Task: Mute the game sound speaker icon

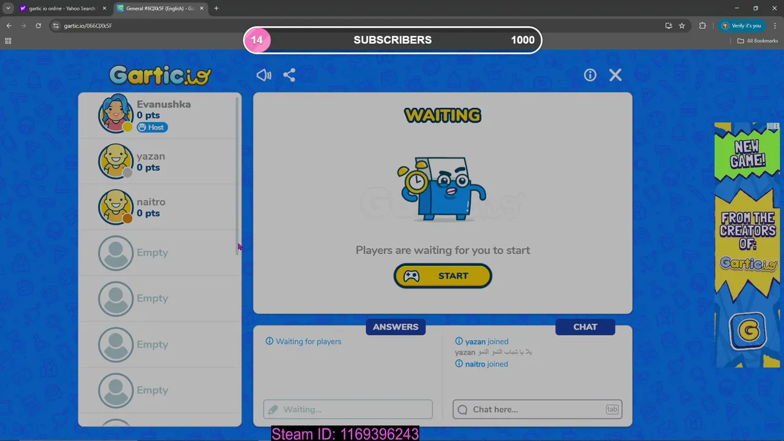Action: click(x=264, y=75)
